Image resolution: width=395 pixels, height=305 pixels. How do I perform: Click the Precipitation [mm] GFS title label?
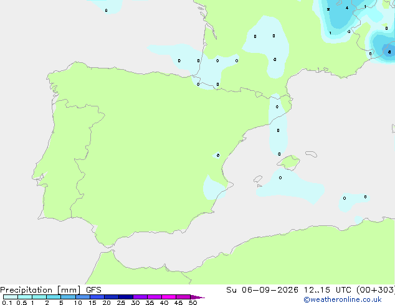tap(50, 290)
